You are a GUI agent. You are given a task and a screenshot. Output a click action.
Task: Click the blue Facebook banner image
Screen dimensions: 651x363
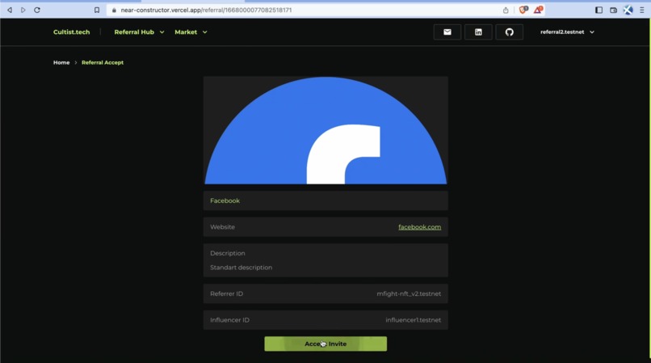(325, 130)
